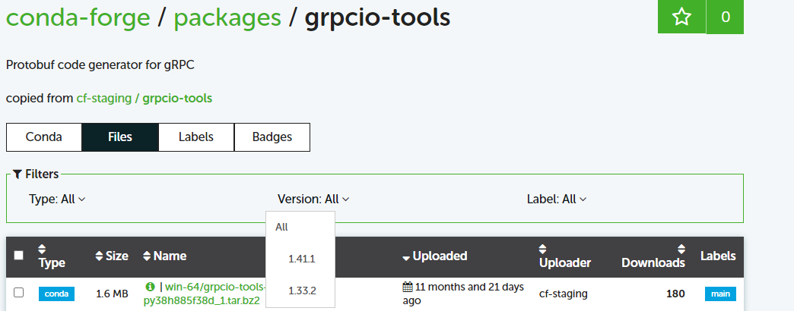Open the Badges tab

coord(272,137)
